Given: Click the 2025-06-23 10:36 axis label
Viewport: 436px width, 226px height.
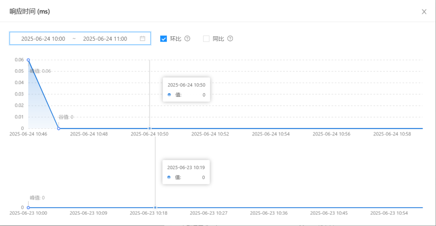Looking at the screenshot, I should tap(269, 213).
